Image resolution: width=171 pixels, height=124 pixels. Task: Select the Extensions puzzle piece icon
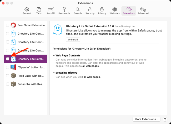coord(129,9)
